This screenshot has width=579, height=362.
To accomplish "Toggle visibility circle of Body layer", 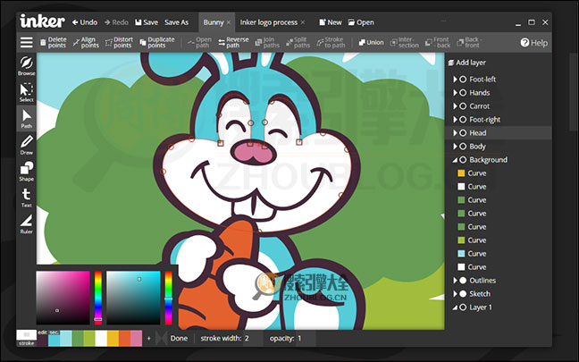I will coord(463,147).
